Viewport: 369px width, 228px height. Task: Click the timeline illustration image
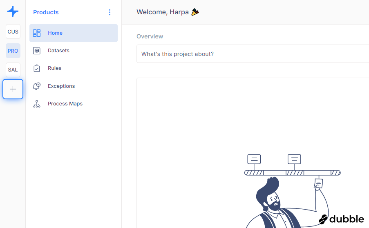[x=292, y=190]
